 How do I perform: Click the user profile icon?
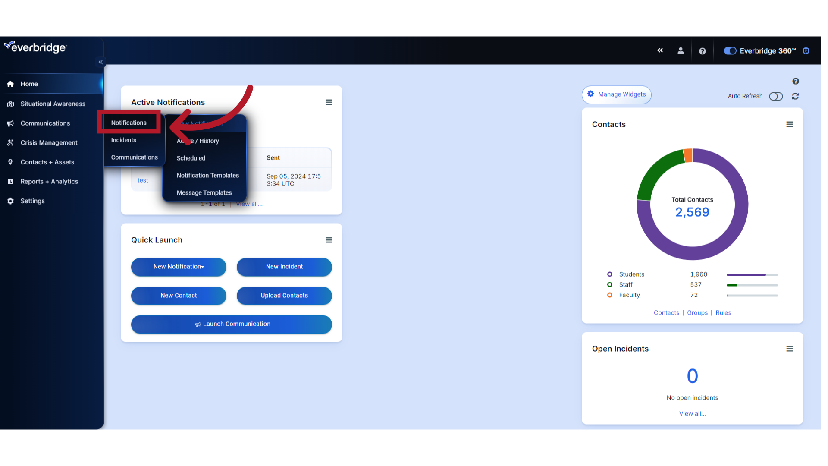[x=681, y=50]
